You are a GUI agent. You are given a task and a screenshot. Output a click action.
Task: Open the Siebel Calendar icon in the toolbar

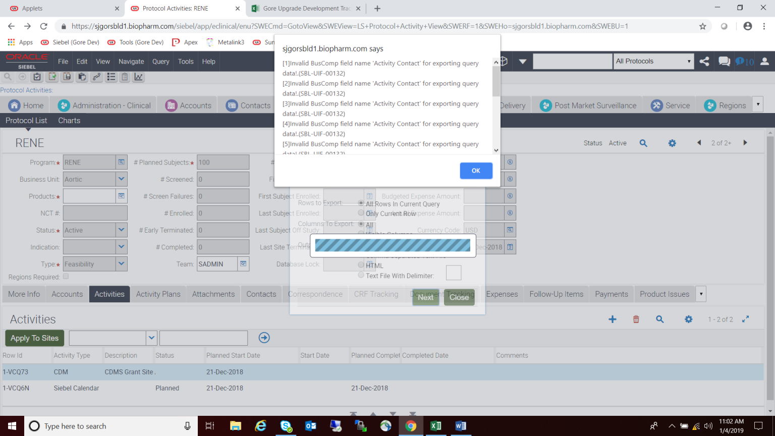[125, 77]
